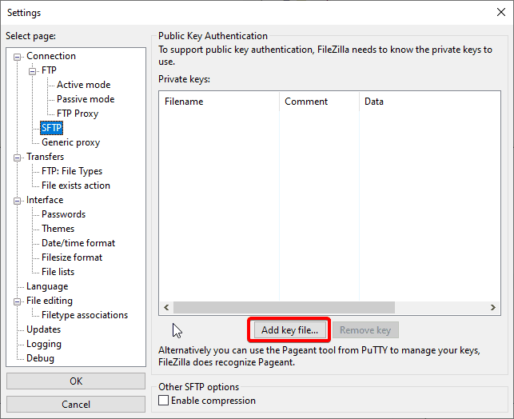Close the Settings window

[x=500, y=12]
